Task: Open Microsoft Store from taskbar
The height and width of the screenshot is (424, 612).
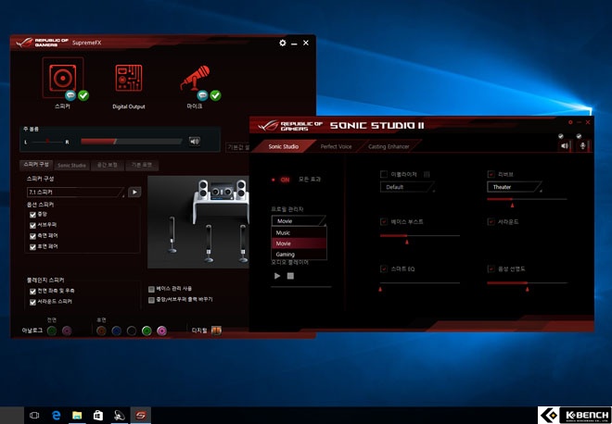Action: coord(98,416)
